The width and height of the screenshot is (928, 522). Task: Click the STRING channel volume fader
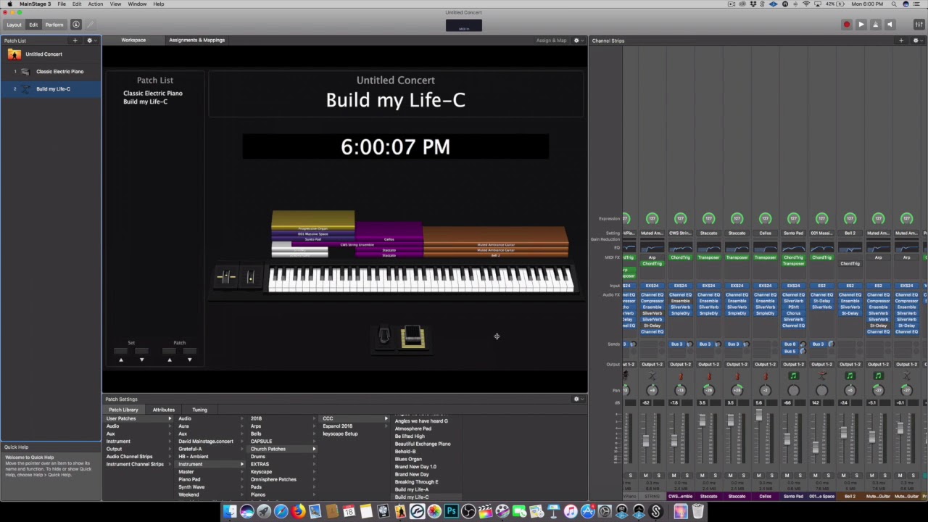pyautogui.click(x=645, y=441)
